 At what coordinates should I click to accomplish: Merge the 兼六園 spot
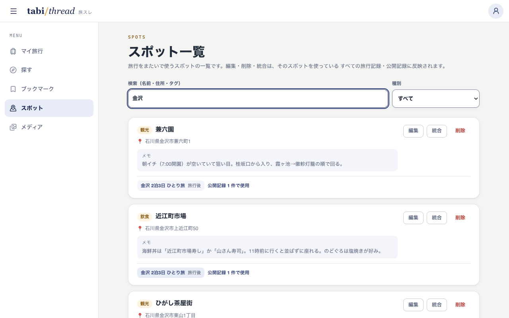click(x=437, y=131)
